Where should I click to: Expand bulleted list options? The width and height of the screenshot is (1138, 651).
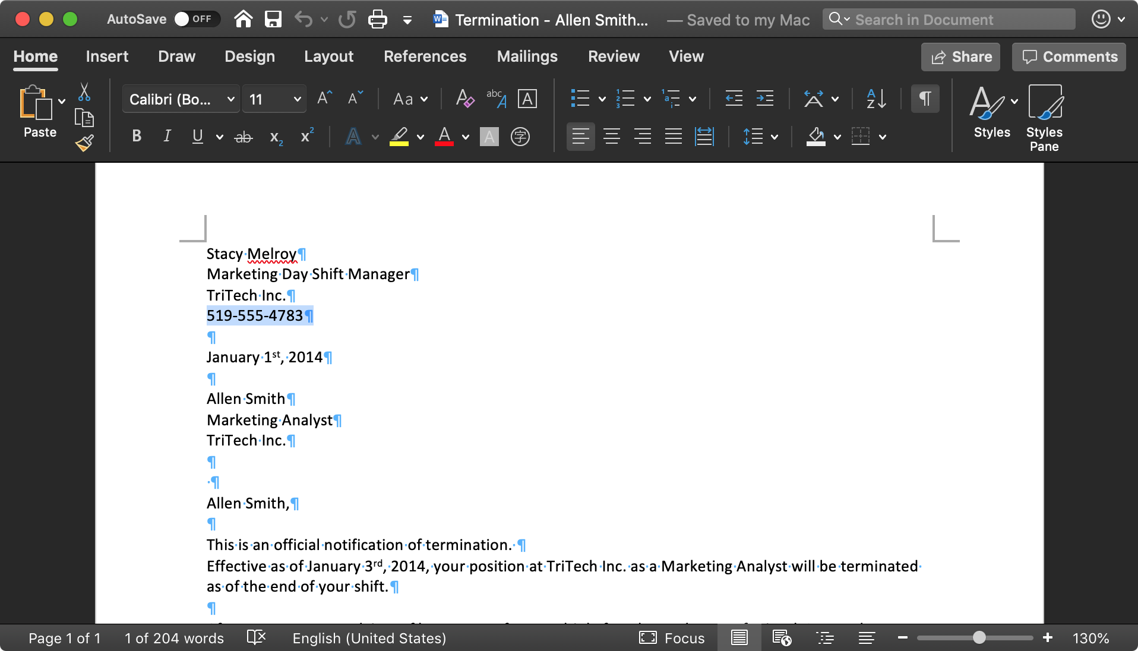click(x=602, y=99)
